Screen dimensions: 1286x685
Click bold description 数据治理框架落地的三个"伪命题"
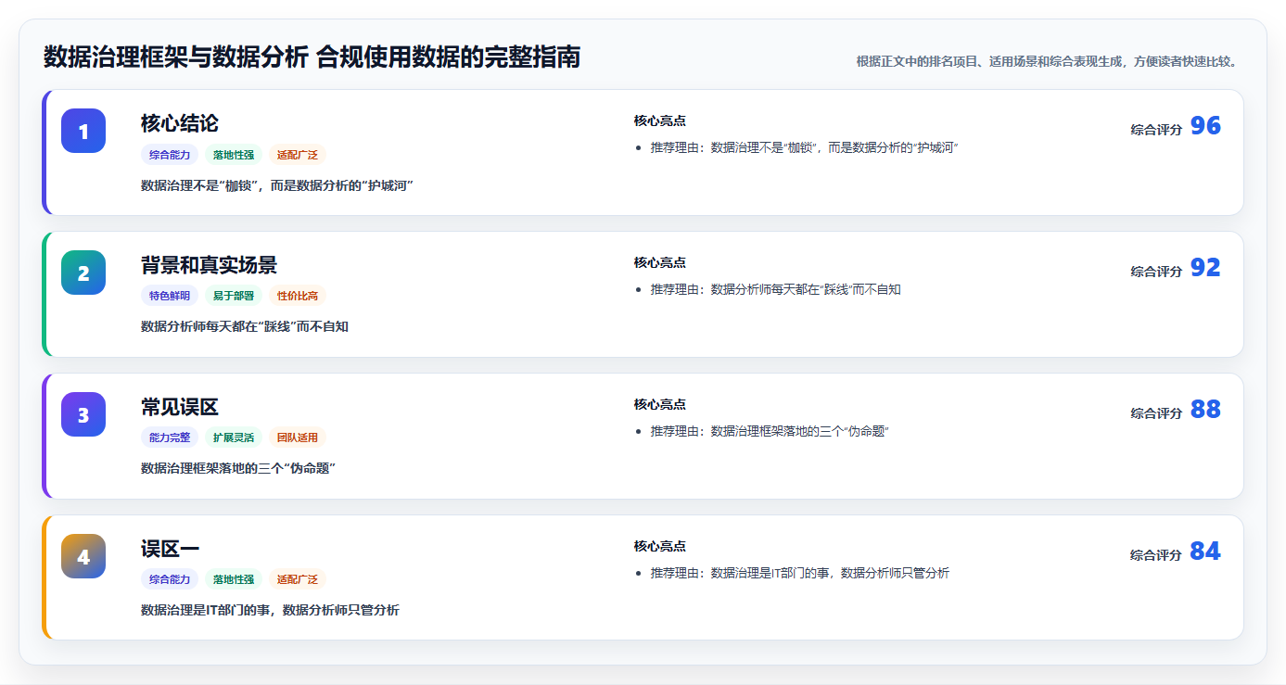coord(238,469)
